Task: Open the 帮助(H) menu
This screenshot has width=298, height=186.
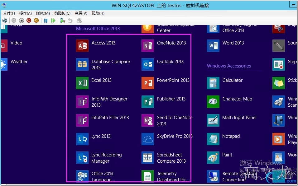Action: [98, 13]
